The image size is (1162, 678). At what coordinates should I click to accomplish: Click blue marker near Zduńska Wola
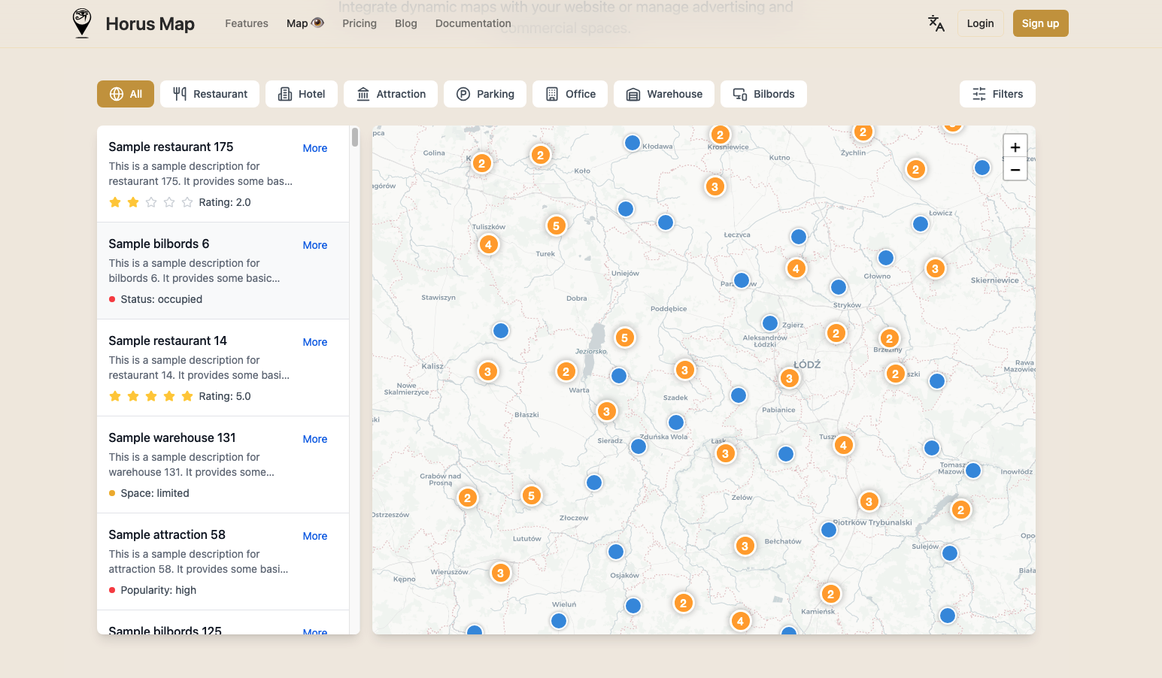(x=676, y=422)
